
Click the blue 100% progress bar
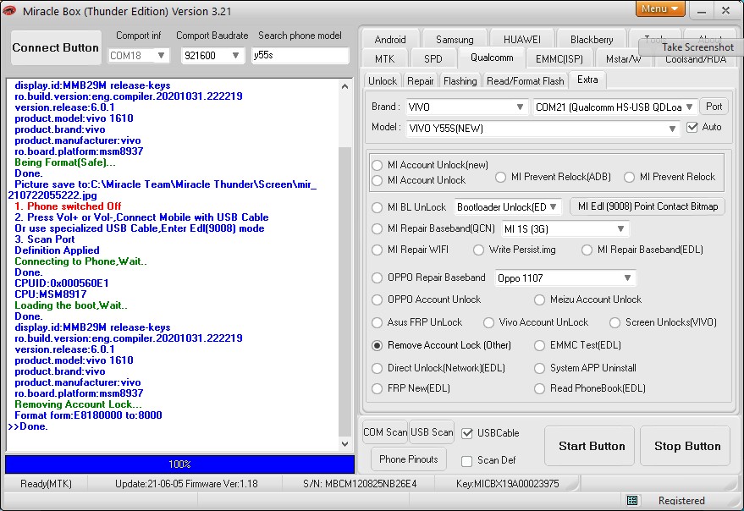point(179,464)
